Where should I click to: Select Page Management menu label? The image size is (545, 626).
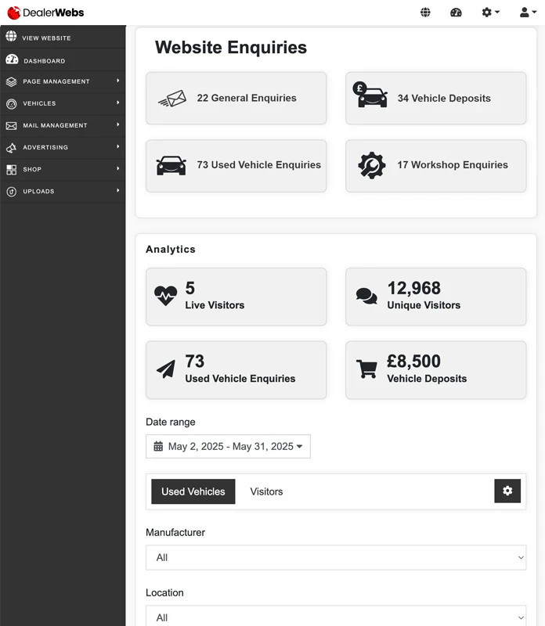56,81
